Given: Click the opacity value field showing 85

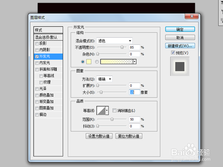Looking at the screenshot, I should 134,47.
